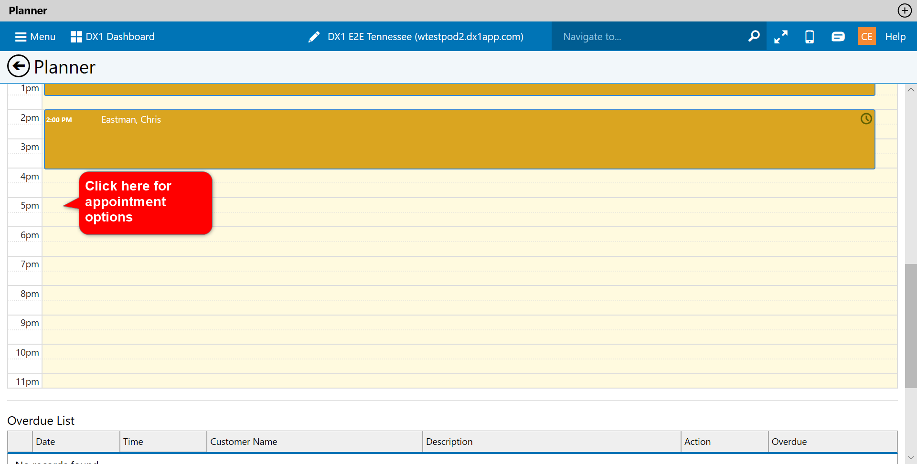
Task: Open the CE user profile badge
Action: [x=867, y=36]
